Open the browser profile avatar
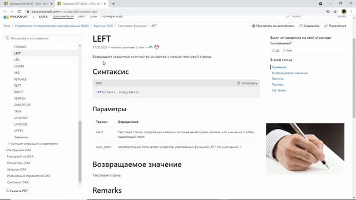 click(x=344, y=12)
